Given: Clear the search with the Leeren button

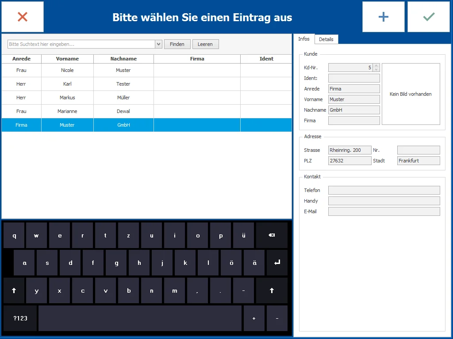Looking at the screenshot, I should 205,44.
